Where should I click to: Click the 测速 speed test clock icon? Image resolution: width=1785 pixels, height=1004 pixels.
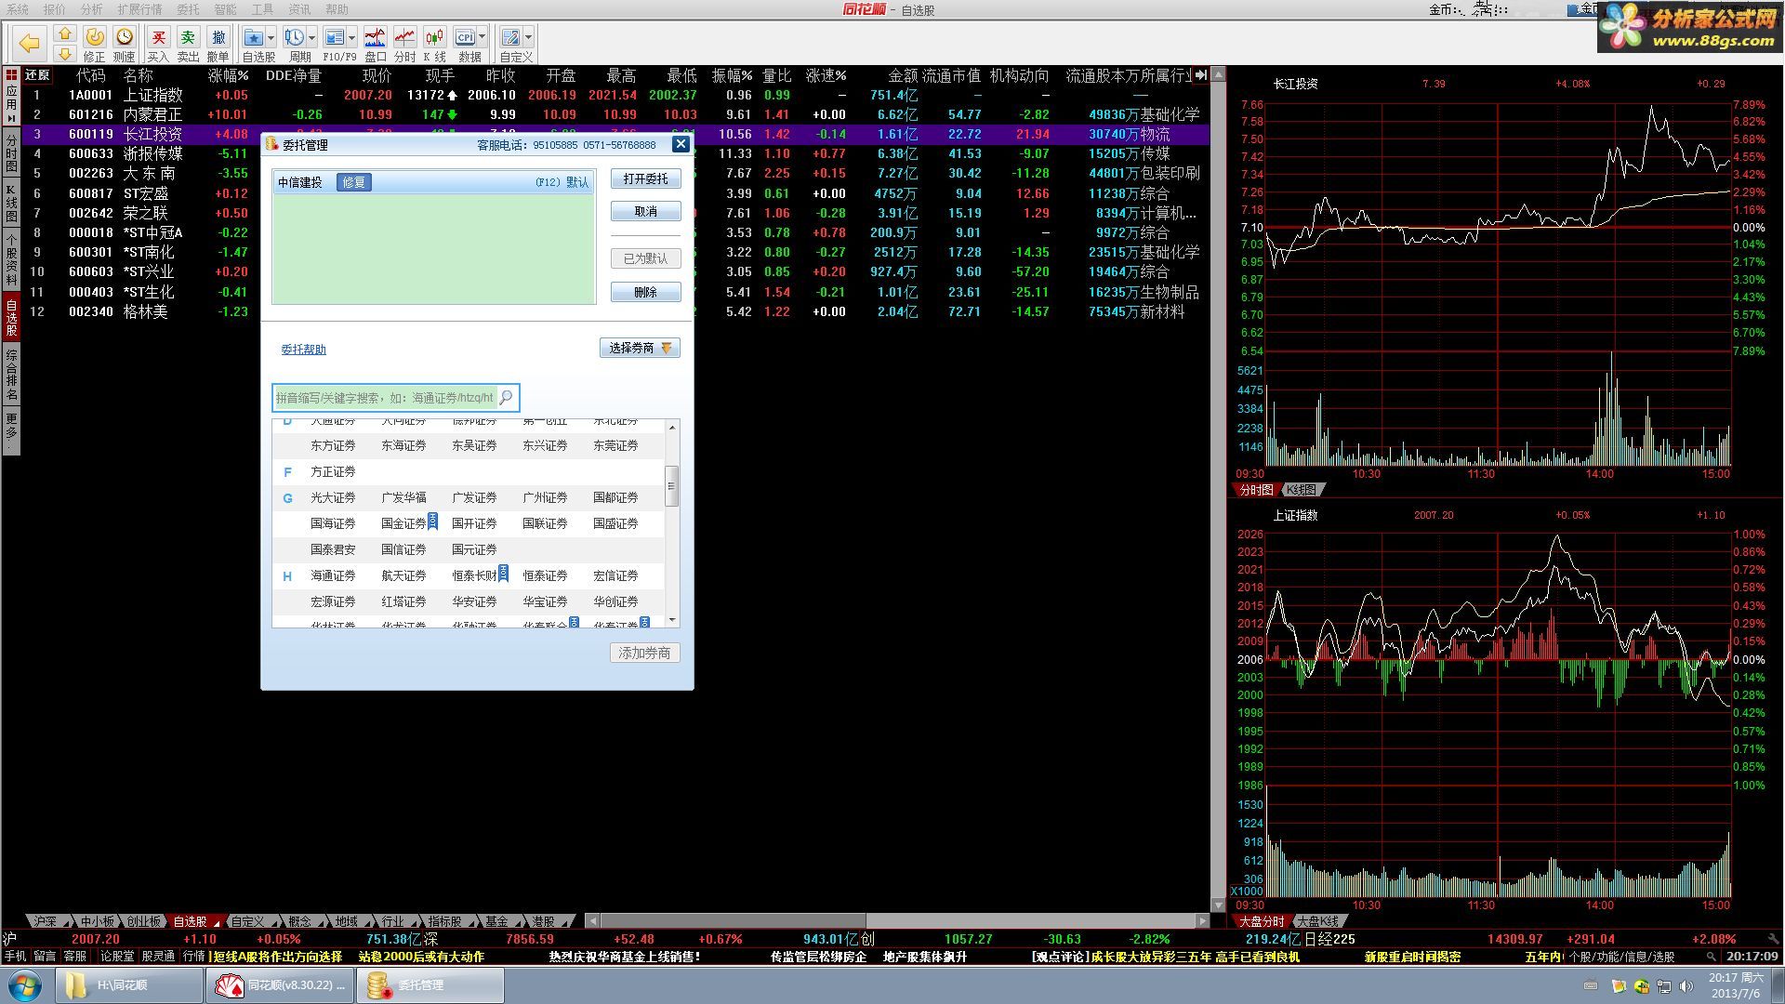tap(125, 37)
